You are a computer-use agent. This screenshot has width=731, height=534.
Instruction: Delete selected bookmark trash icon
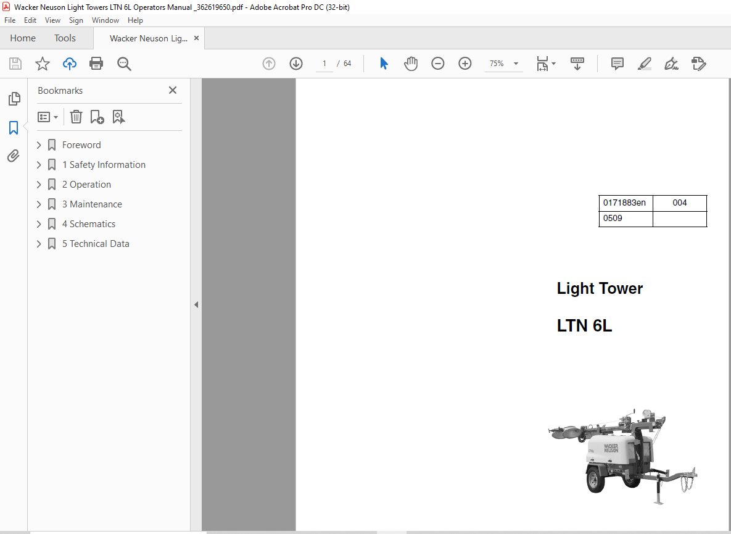click(76, 117)
